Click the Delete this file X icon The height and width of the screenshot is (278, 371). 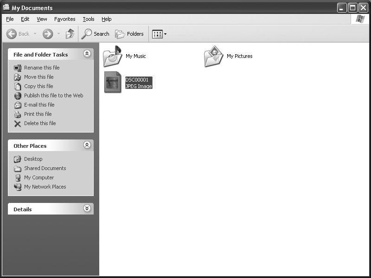18,124
